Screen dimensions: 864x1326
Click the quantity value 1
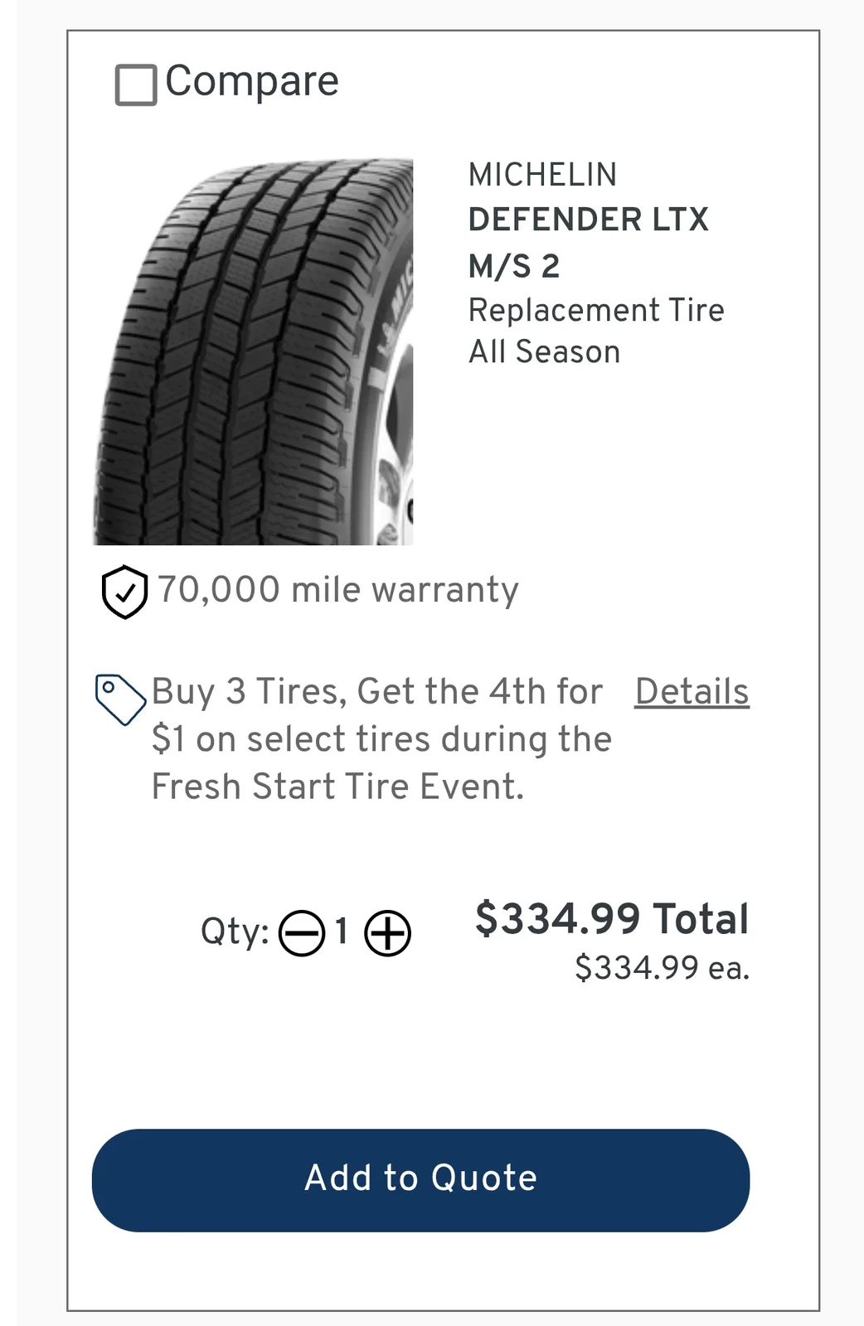coord(342,932)
